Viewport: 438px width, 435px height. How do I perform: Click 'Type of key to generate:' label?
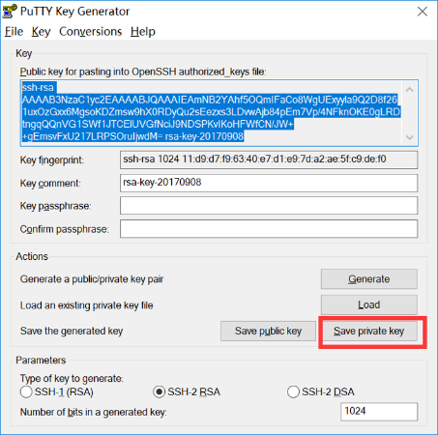[72, 378]
